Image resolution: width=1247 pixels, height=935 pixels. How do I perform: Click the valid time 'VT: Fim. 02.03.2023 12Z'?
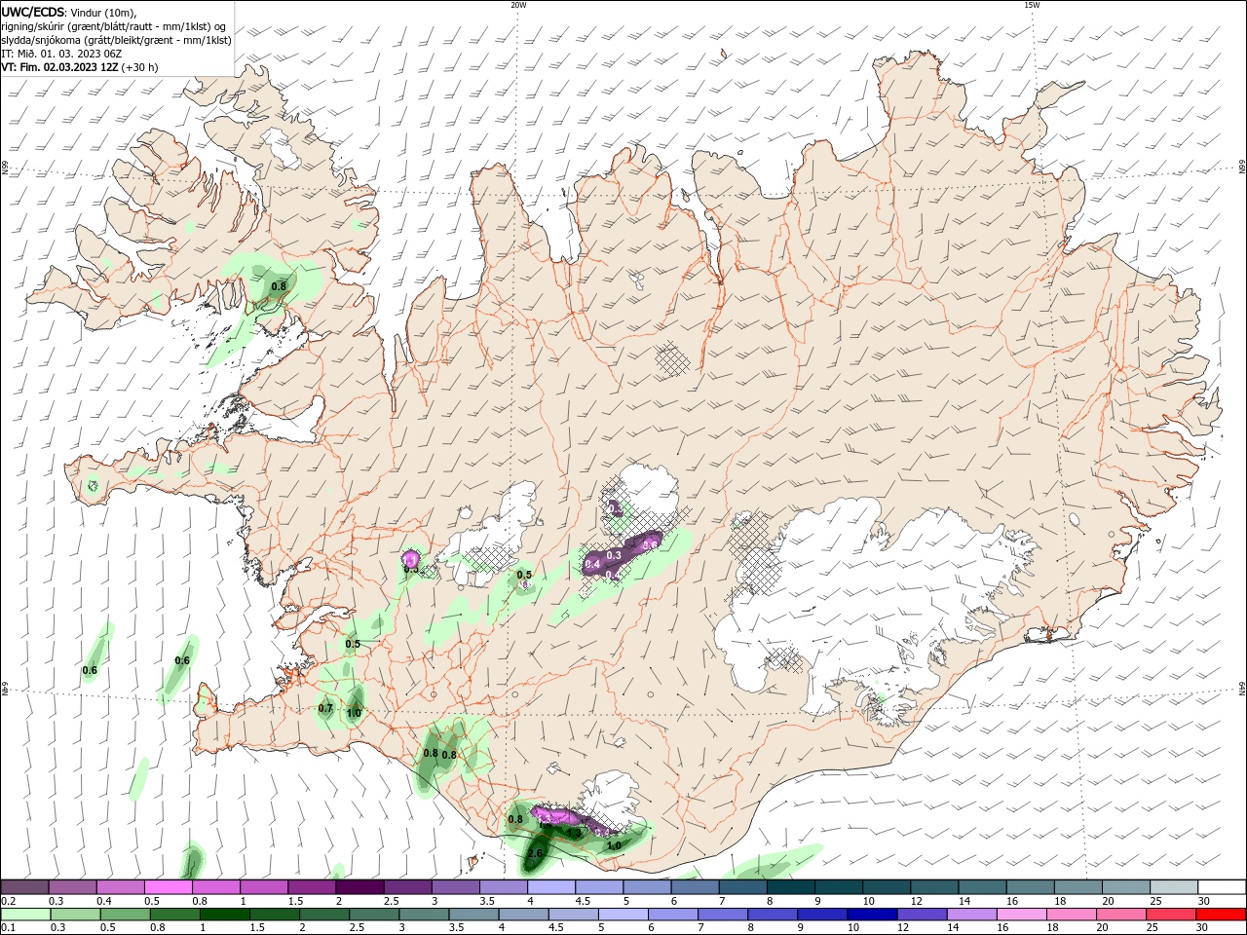click(60, 67)
